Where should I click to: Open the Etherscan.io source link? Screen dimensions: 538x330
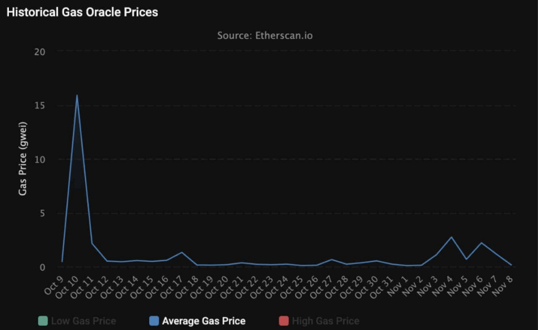coord(284,36)
